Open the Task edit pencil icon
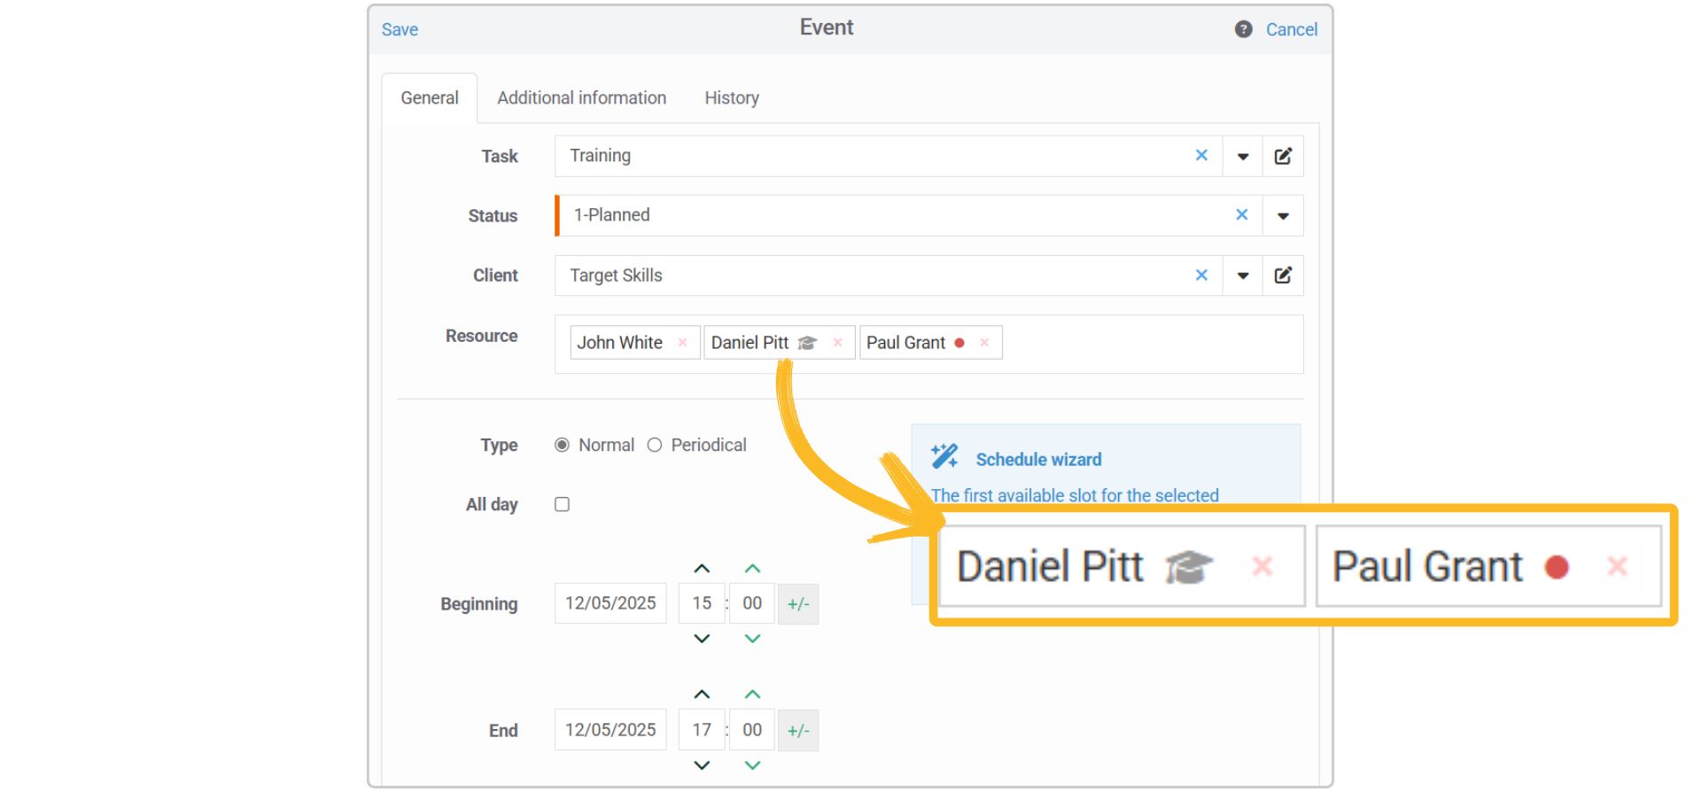 coord(1283,157)
